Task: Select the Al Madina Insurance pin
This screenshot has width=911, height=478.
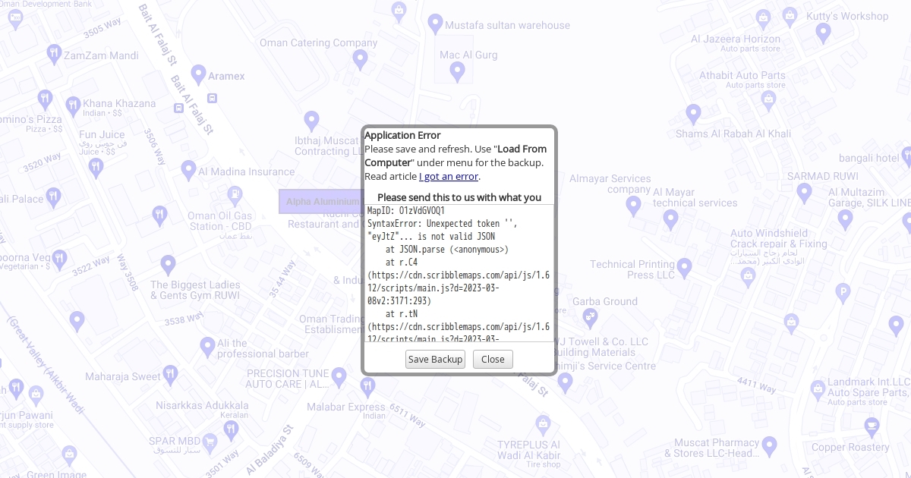Action: point(188,171)
